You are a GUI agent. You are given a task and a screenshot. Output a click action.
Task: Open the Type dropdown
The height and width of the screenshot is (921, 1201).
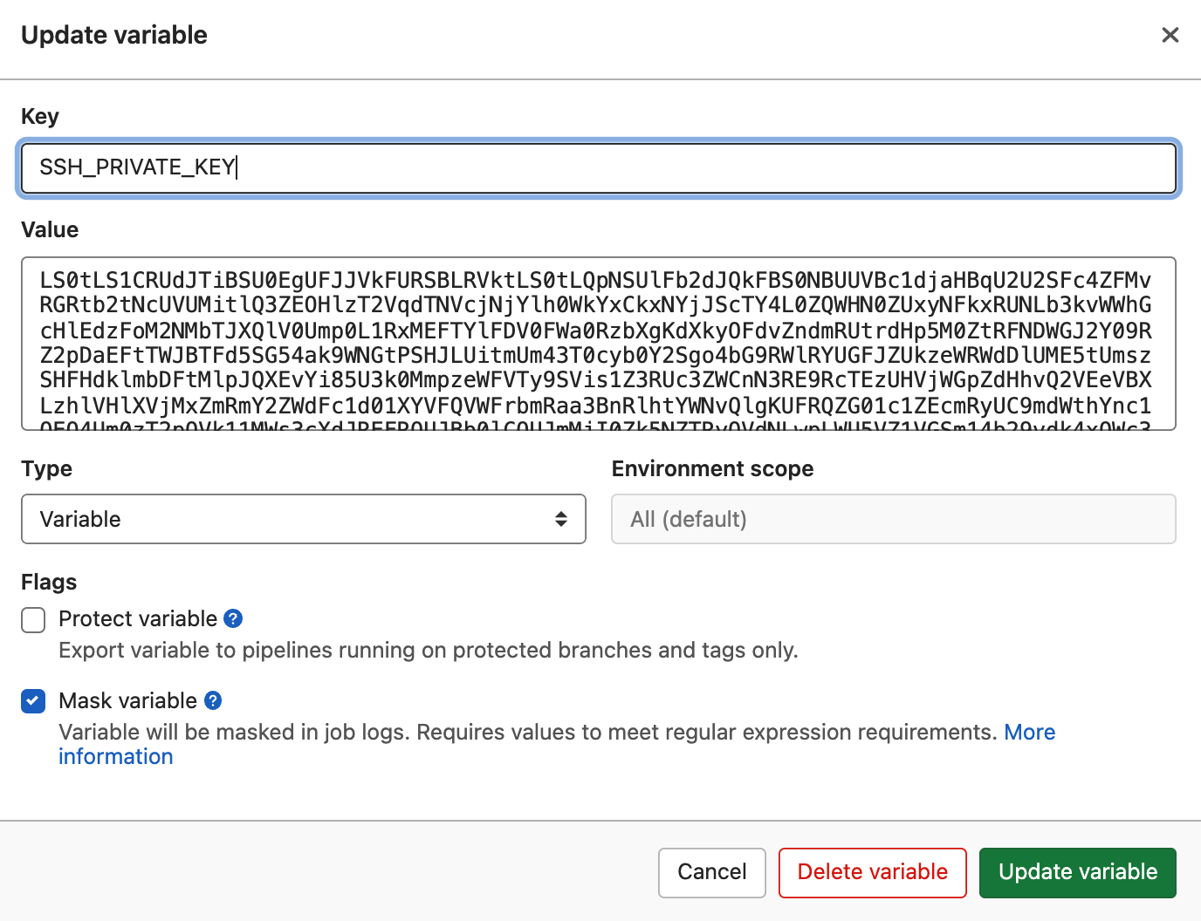[x=303, y=519]
